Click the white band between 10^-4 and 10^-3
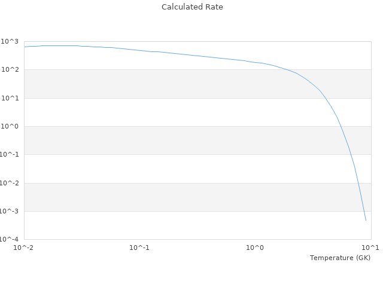The width and height of the screenshot is (383, 287). click(x=180, y=225)
